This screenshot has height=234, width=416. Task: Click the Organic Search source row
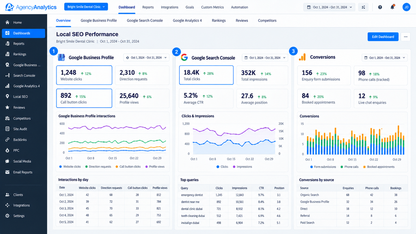[x=352, y=195]
